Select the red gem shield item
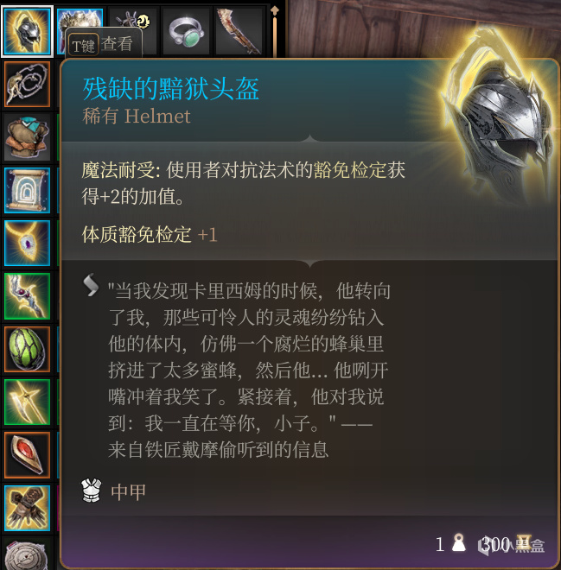561x570 pixels. (x=28, y=455)
